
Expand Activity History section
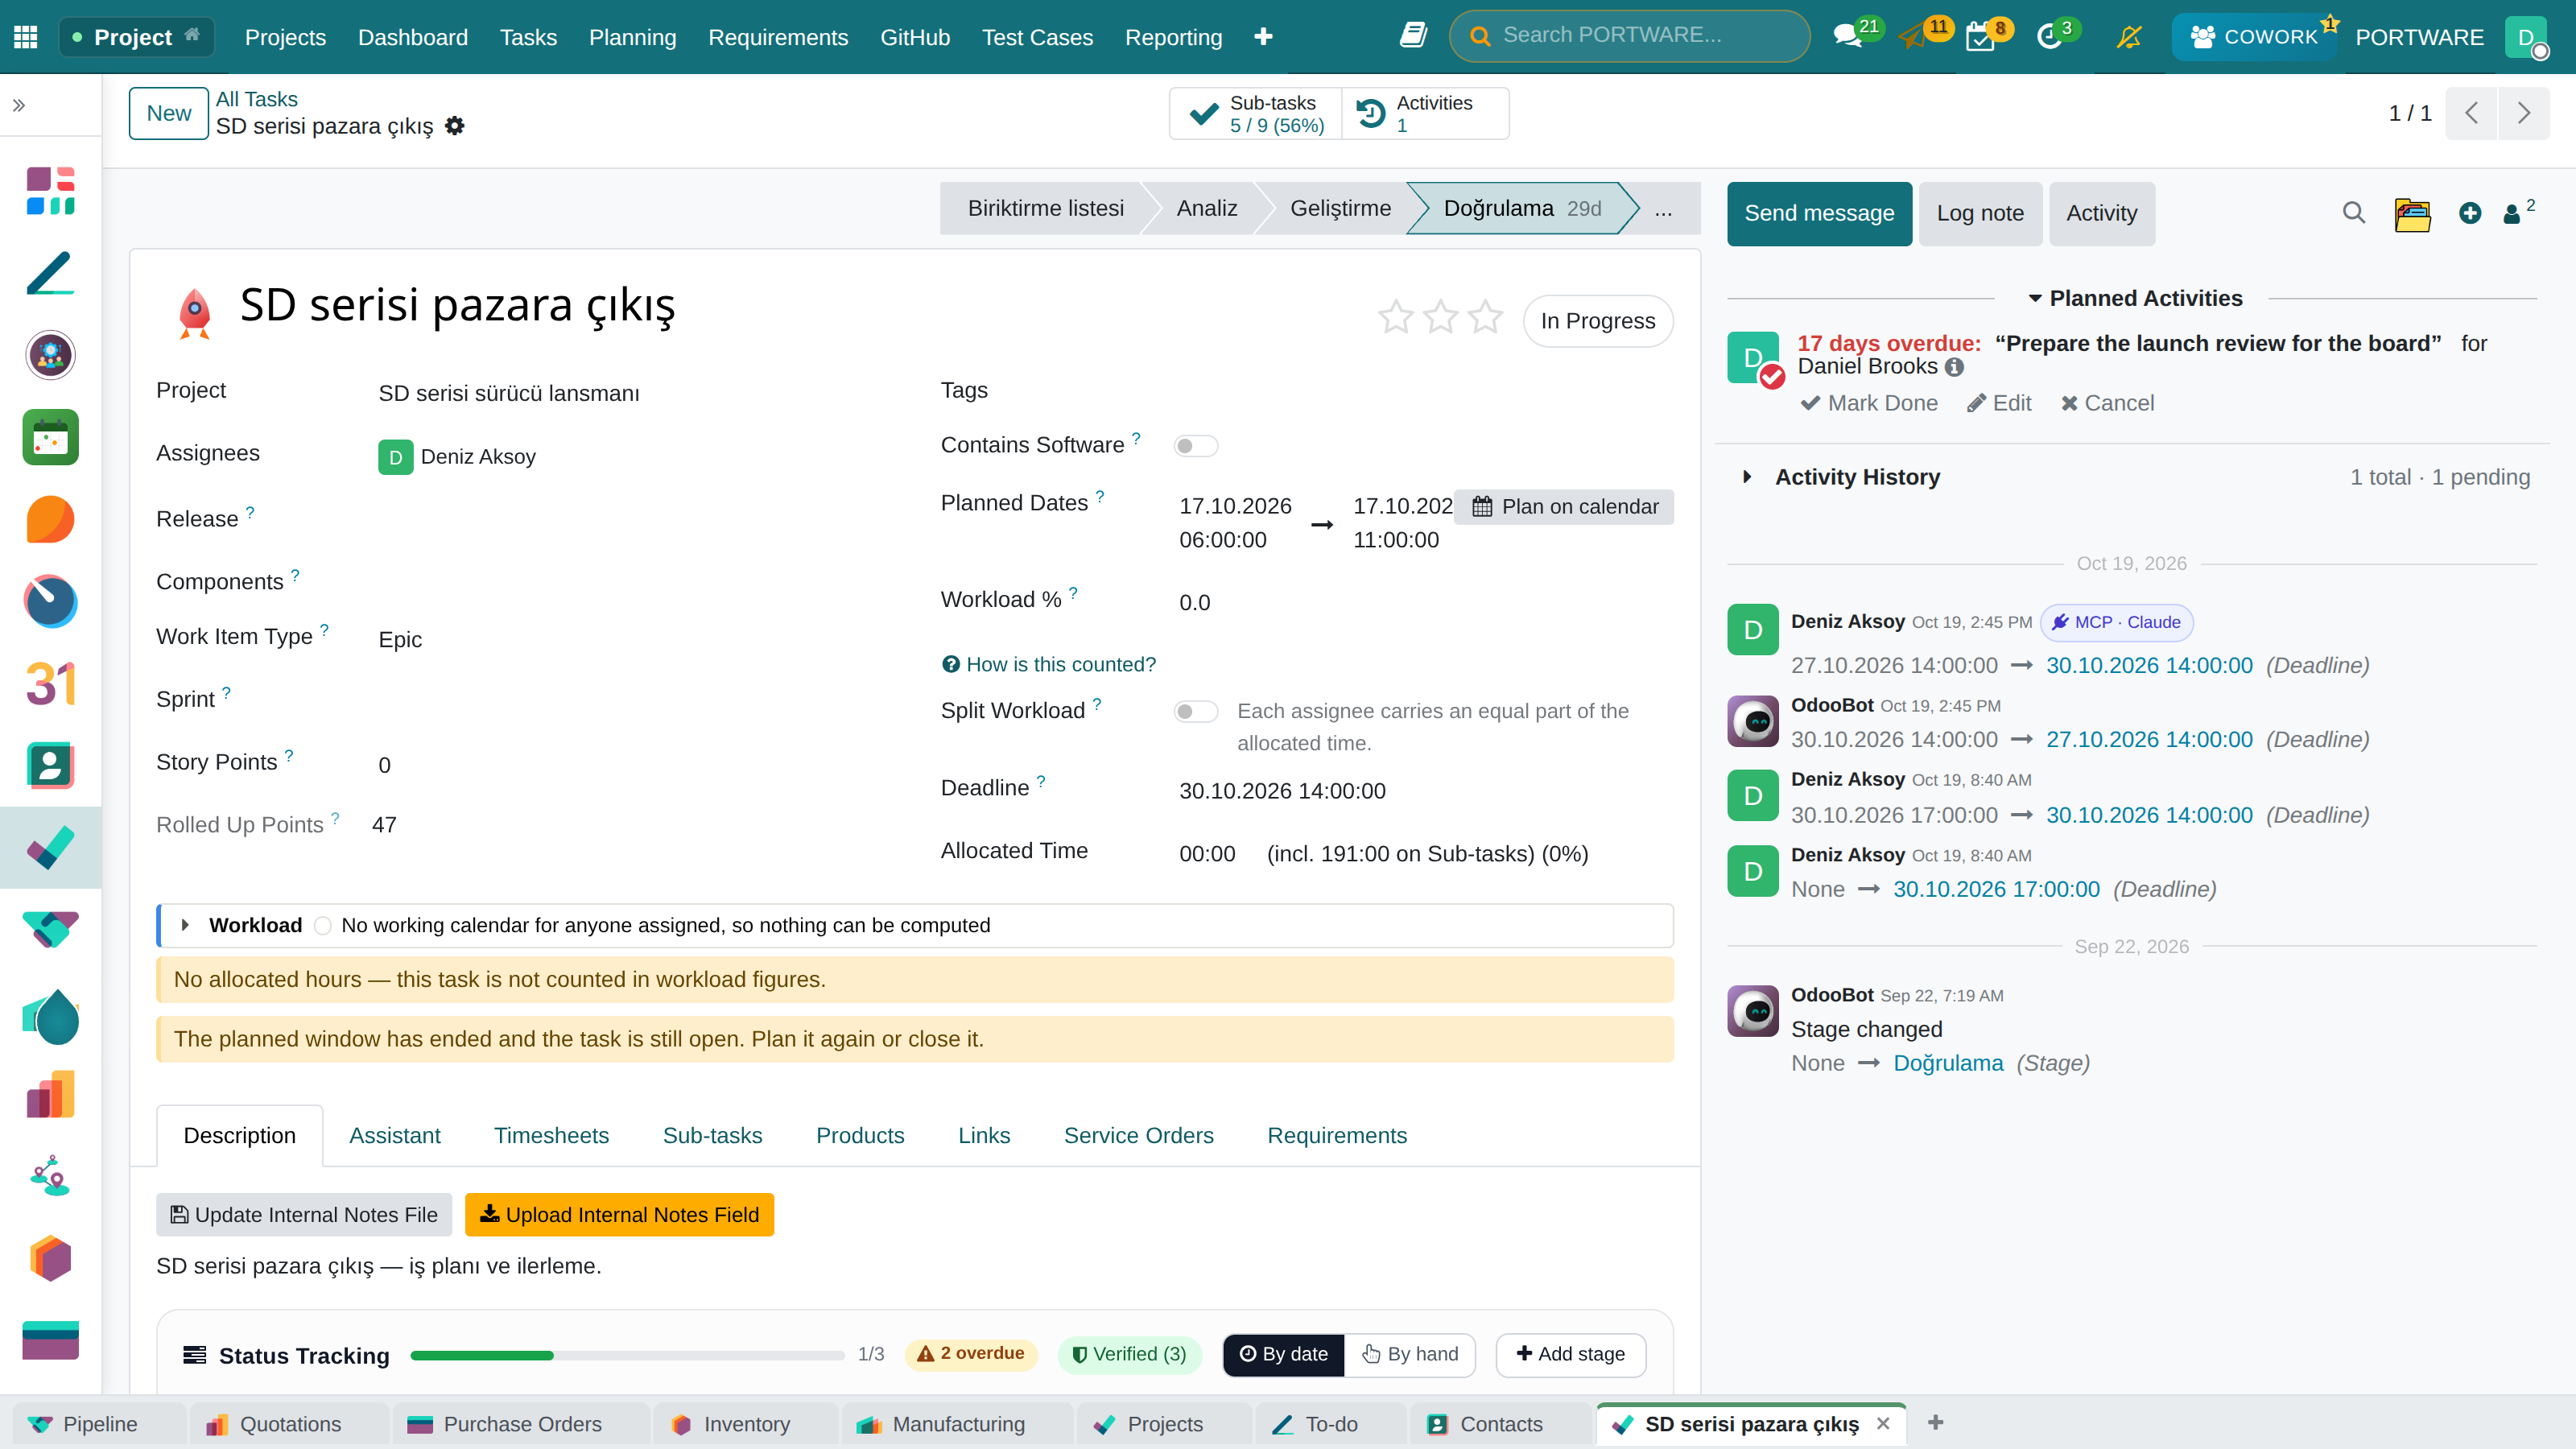(1746, 477)
